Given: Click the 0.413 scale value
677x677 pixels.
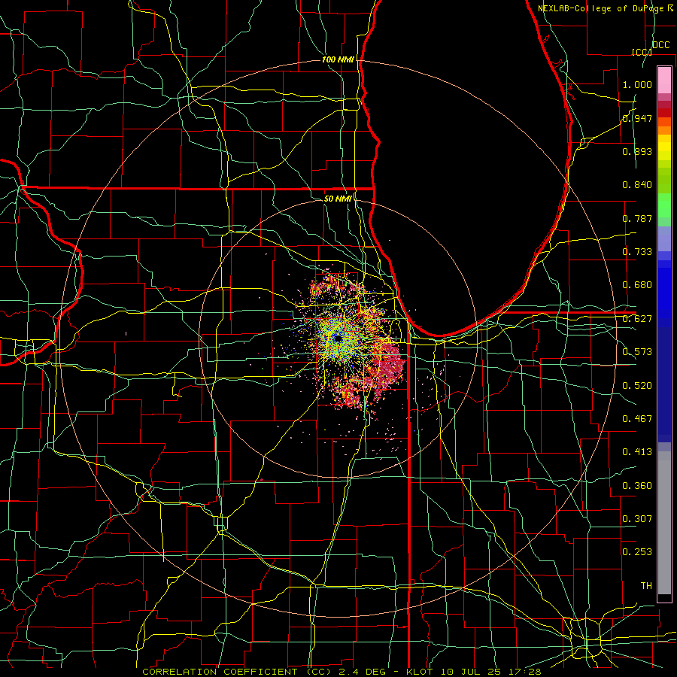Looking at the screenshot, I should [637, 452].
